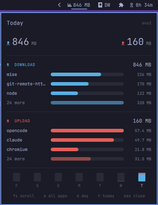Select the highlighted blue day bar in history

142,177
